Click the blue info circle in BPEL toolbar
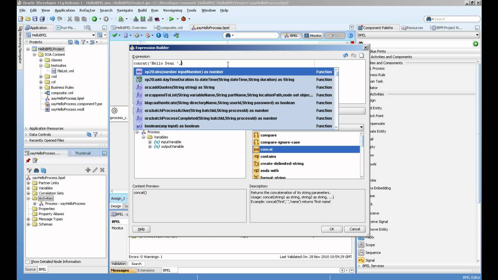 pyautogui.click(x=158, y=35)
